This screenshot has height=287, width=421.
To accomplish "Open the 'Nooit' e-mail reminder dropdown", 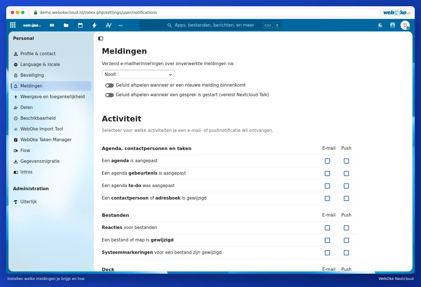I will click(138, 74).
